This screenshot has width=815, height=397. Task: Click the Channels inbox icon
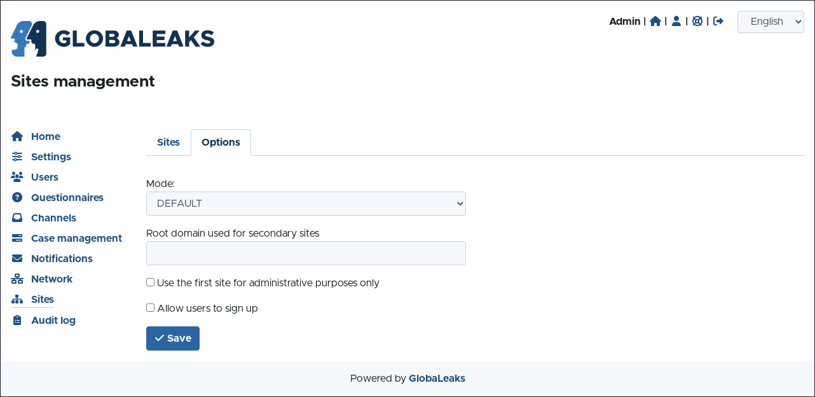tap(17, 218)
